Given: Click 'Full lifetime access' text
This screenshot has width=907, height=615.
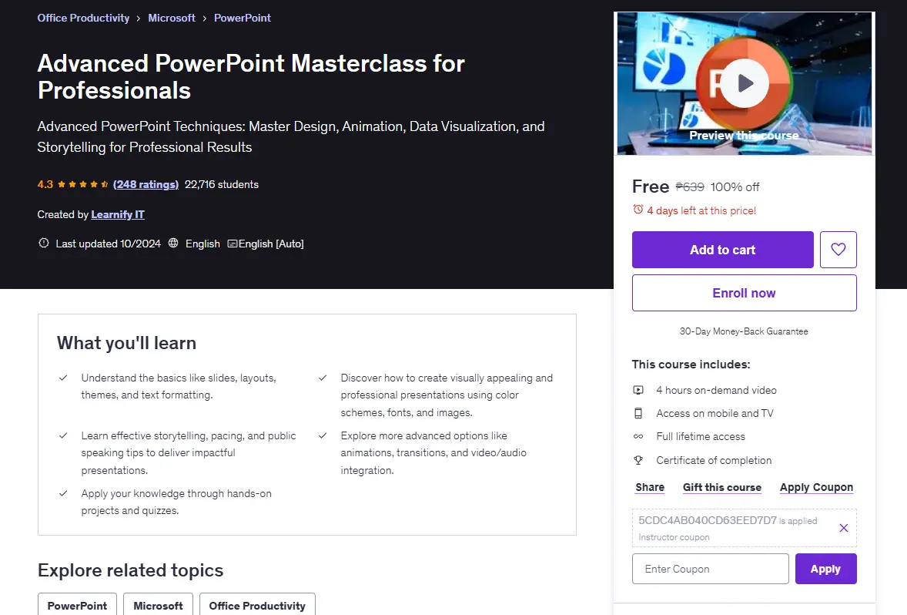Looking at the screenshot, I should pyautogui.click(x=701, y=437).
